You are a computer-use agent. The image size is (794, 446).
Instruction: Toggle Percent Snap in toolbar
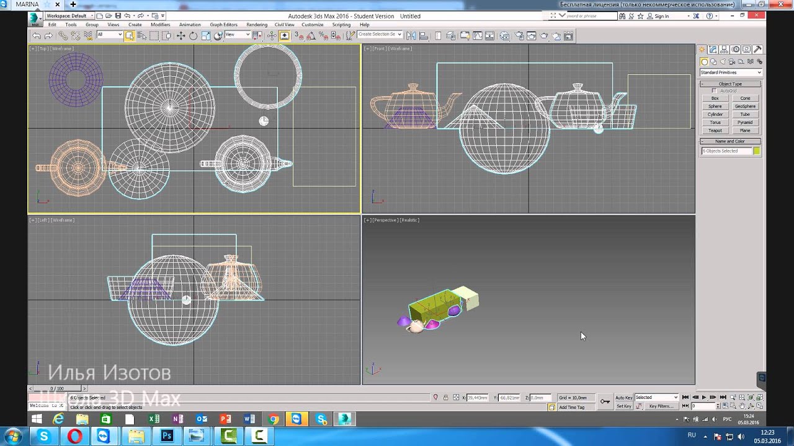[323, 35]
